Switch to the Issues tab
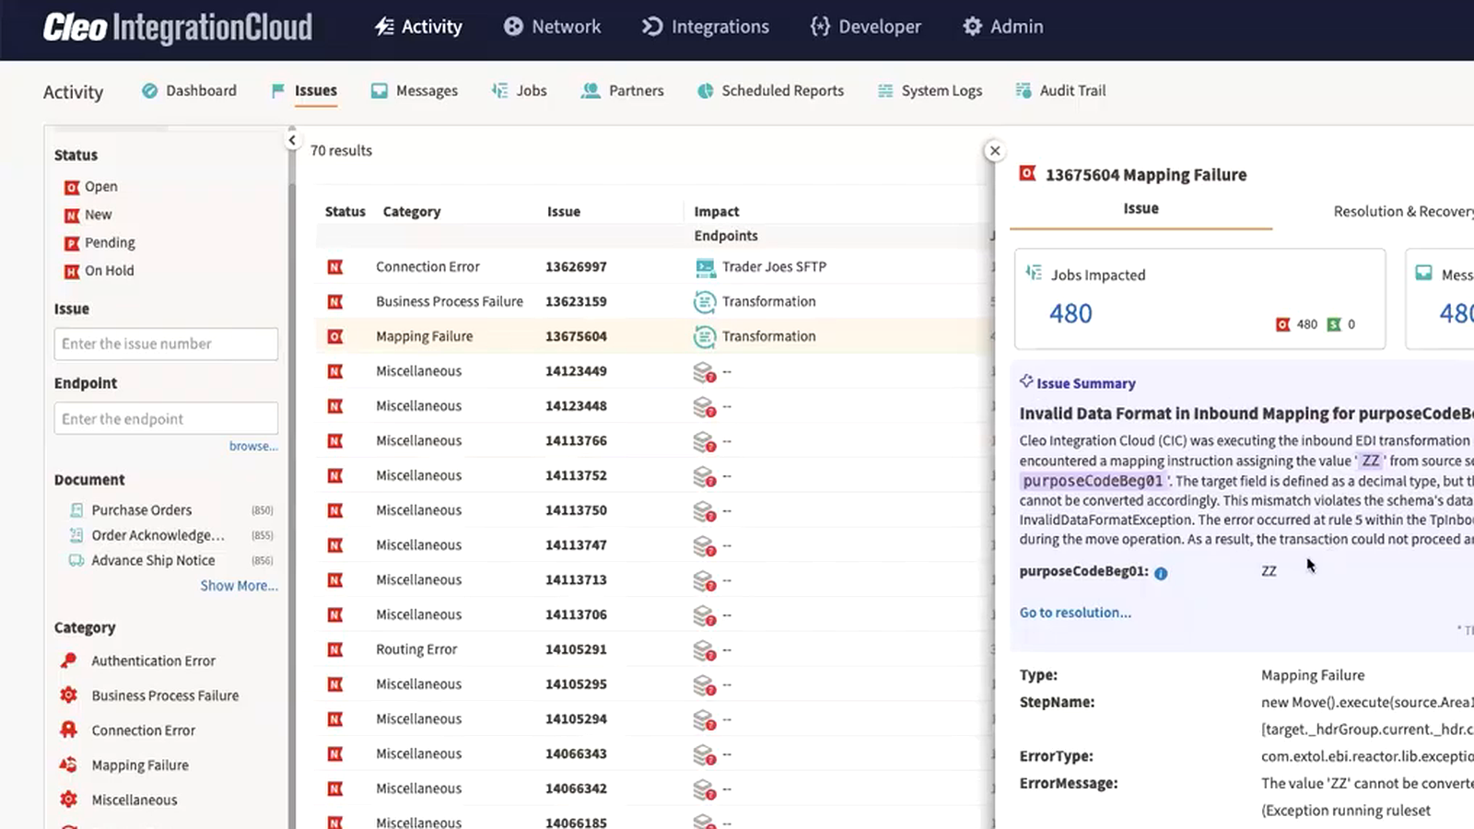This screenshot has height=829, width=1474. pyautogui.click(x=305, y=90)
